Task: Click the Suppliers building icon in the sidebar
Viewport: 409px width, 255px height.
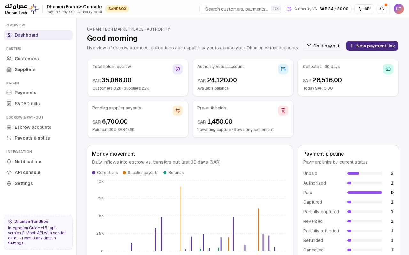Action: pyautogui.click(x=9, y=69)
